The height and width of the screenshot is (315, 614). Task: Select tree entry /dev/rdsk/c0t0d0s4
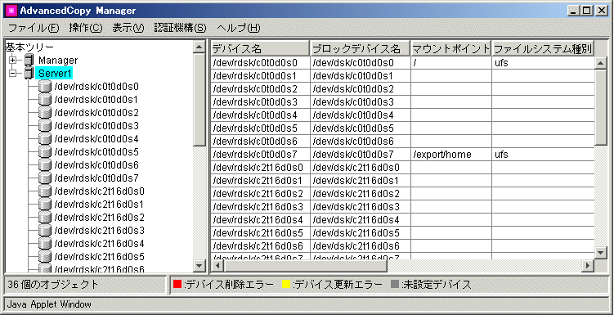point(96,139)
